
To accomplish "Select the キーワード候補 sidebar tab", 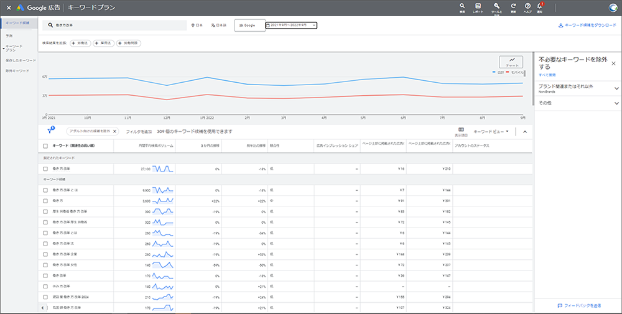I will [x=19, y=23].
